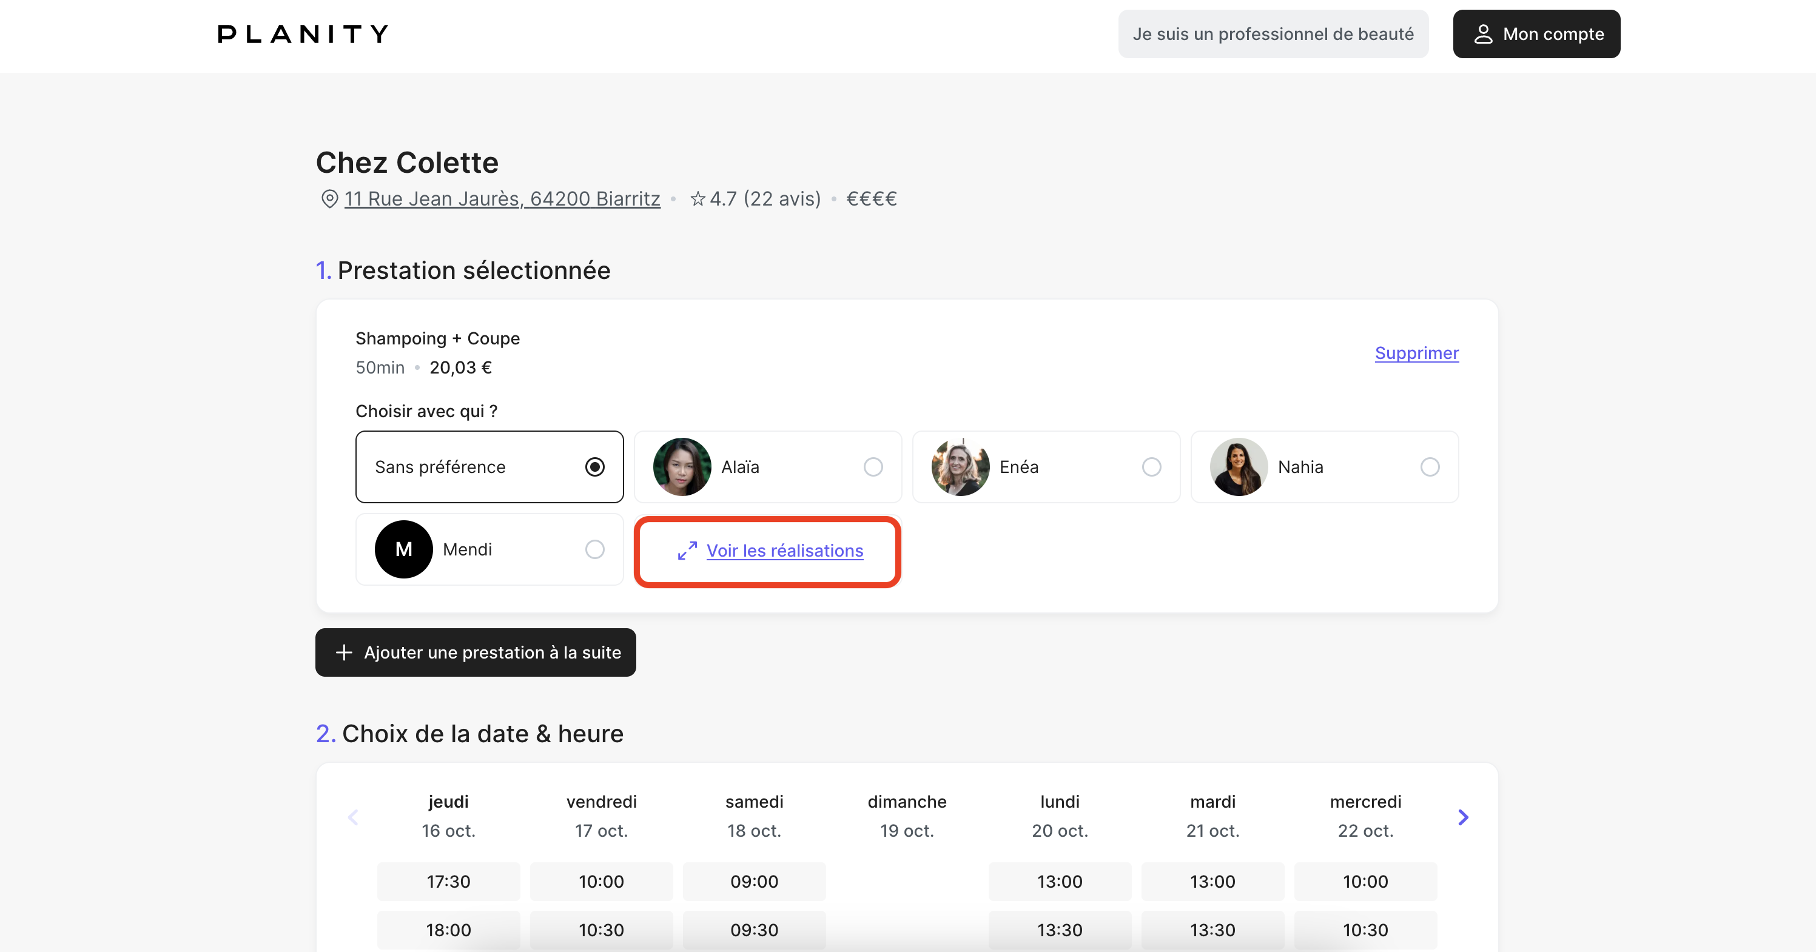The width and height of the screenshot is (1816, 952).
Task: Click the star rating icon
Action: [697, 199]
